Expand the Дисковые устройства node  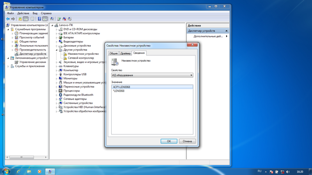coord(57,45)
